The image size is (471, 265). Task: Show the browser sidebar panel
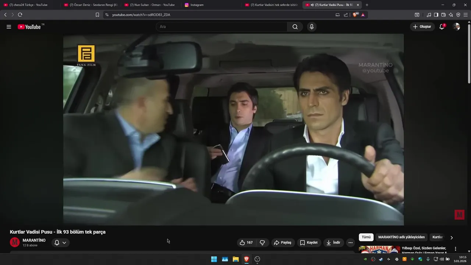click(x=436, y=15)
